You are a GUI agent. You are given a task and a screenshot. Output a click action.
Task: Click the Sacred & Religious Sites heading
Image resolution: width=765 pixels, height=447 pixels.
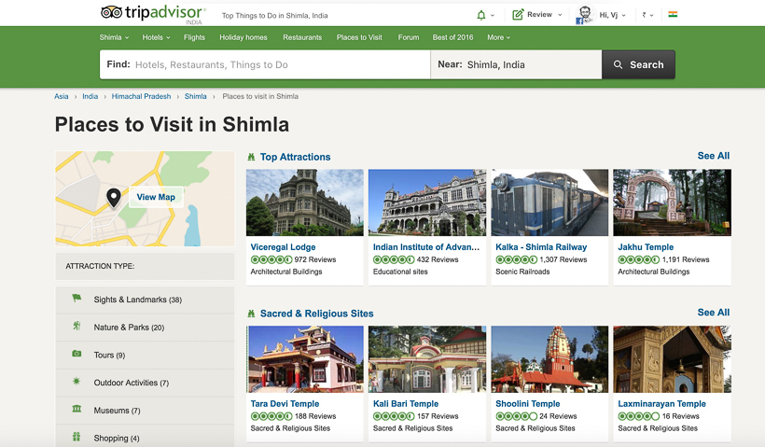point(316,314)
